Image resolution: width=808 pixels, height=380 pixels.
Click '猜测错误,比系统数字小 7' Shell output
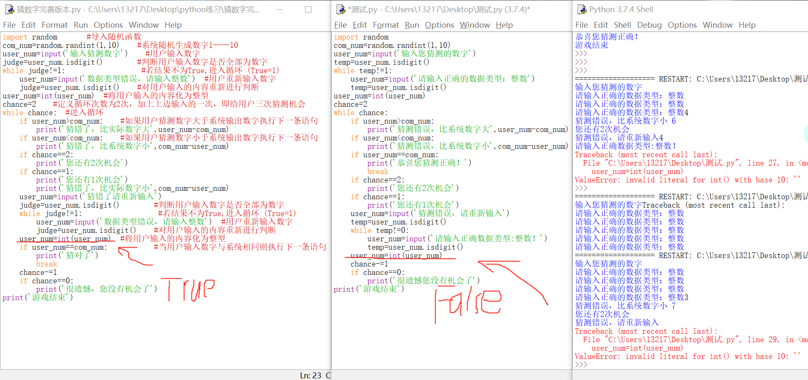click(625, 306)
